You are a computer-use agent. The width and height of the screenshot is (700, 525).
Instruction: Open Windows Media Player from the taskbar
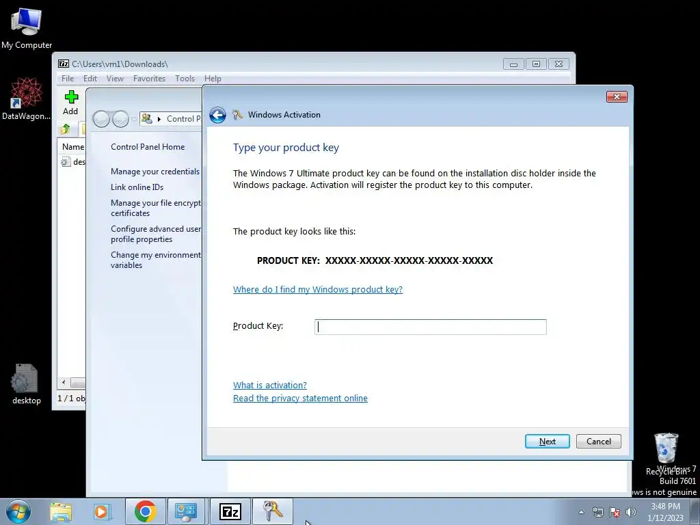pos(101,511)
